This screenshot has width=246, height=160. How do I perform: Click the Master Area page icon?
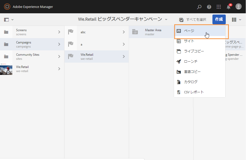(135, 32)
